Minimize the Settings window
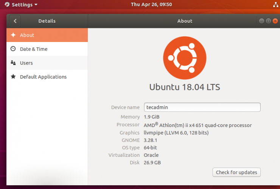Image resolution: width=280 pixels, height=189 pixels. (262, 21)
